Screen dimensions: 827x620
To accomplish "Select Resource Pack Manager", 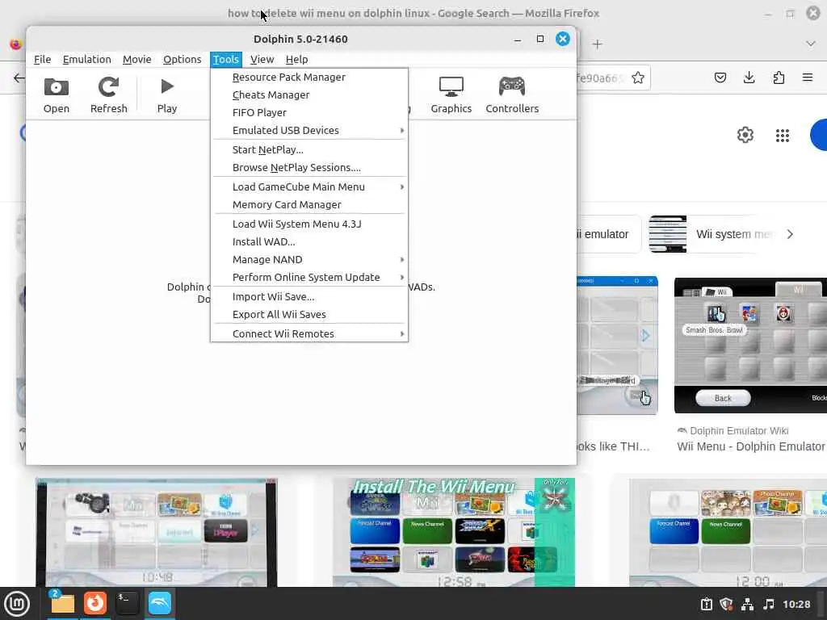I will click(x=309, y=77).
